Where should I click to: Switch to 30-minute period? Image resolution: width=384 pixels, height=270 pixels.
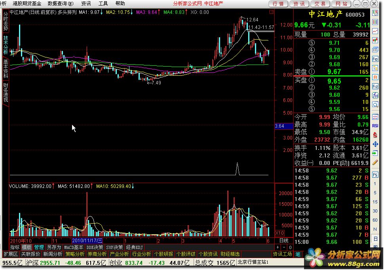(x=375, y=211)
